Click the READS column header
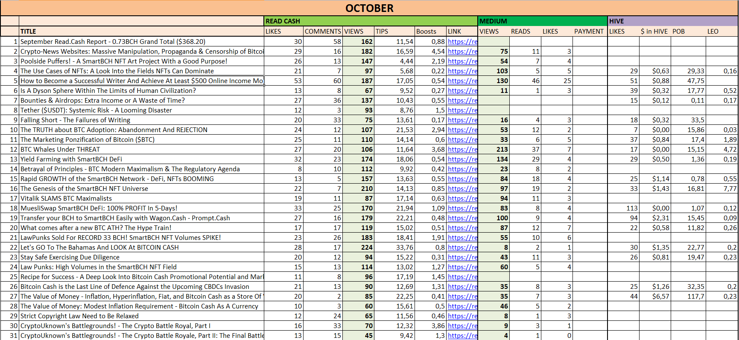 (525, 31)
